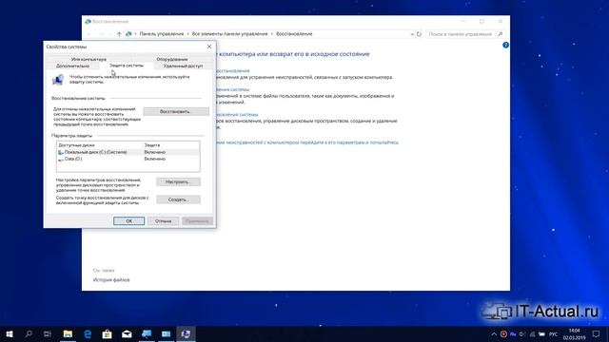Open the Дополнительно tab
609x342 pixels.
point(72,66)
